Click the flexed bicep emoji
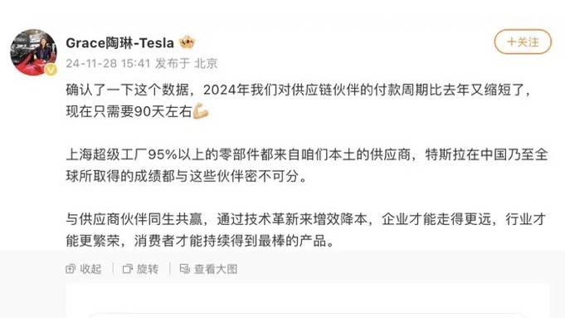 [200, 111]
